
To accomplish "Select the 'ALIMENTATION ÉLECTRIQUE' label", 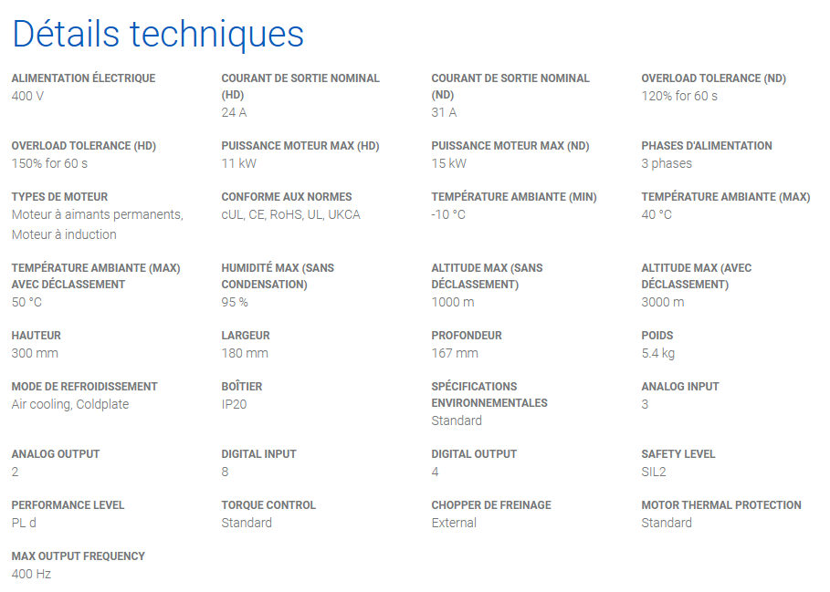I will 84,78.
